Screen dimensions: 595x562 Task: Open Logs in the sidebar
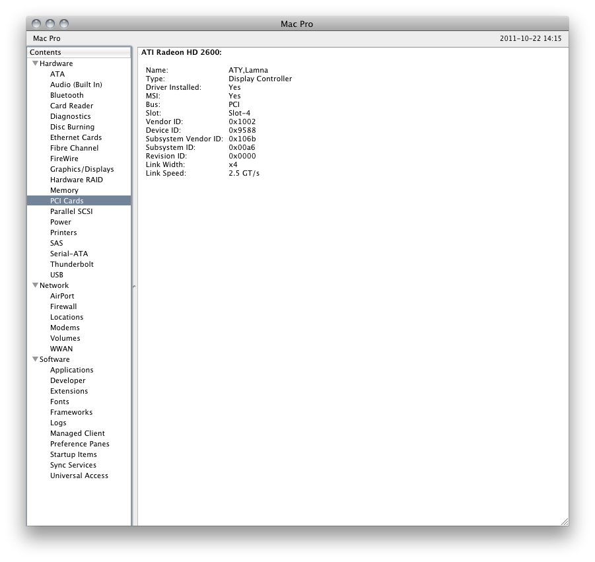point(58,423)
